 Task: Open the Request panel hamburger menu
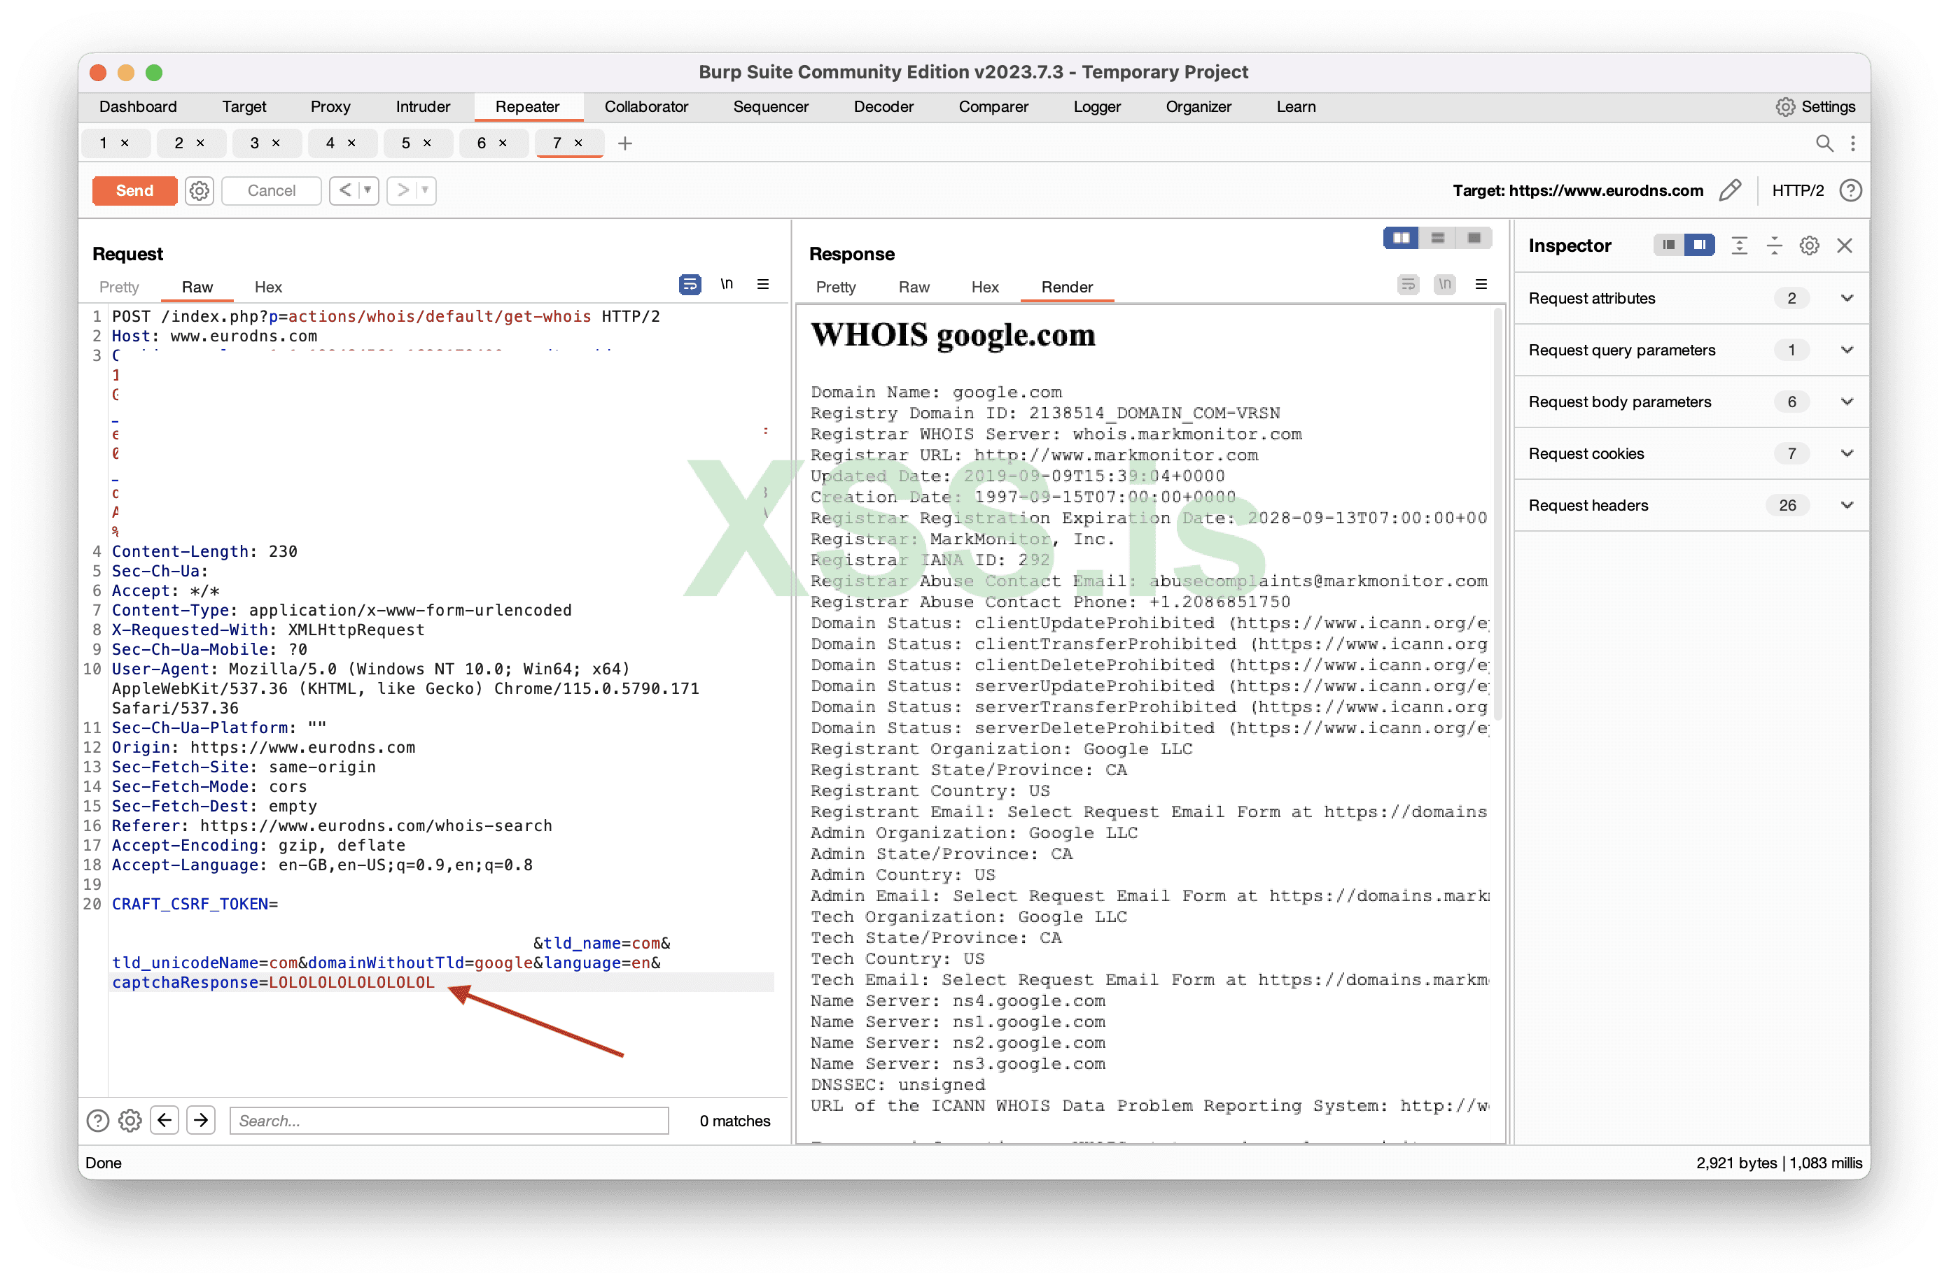click(x=763, y=285)
